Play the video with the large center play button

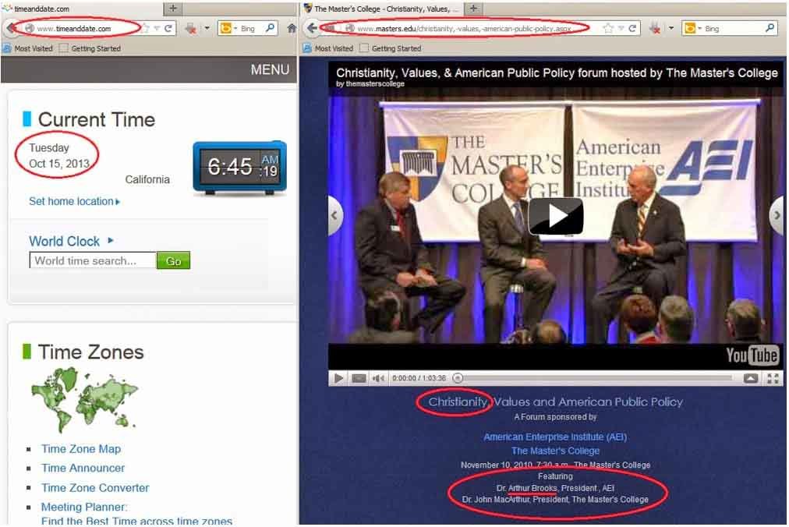(556, 217)
